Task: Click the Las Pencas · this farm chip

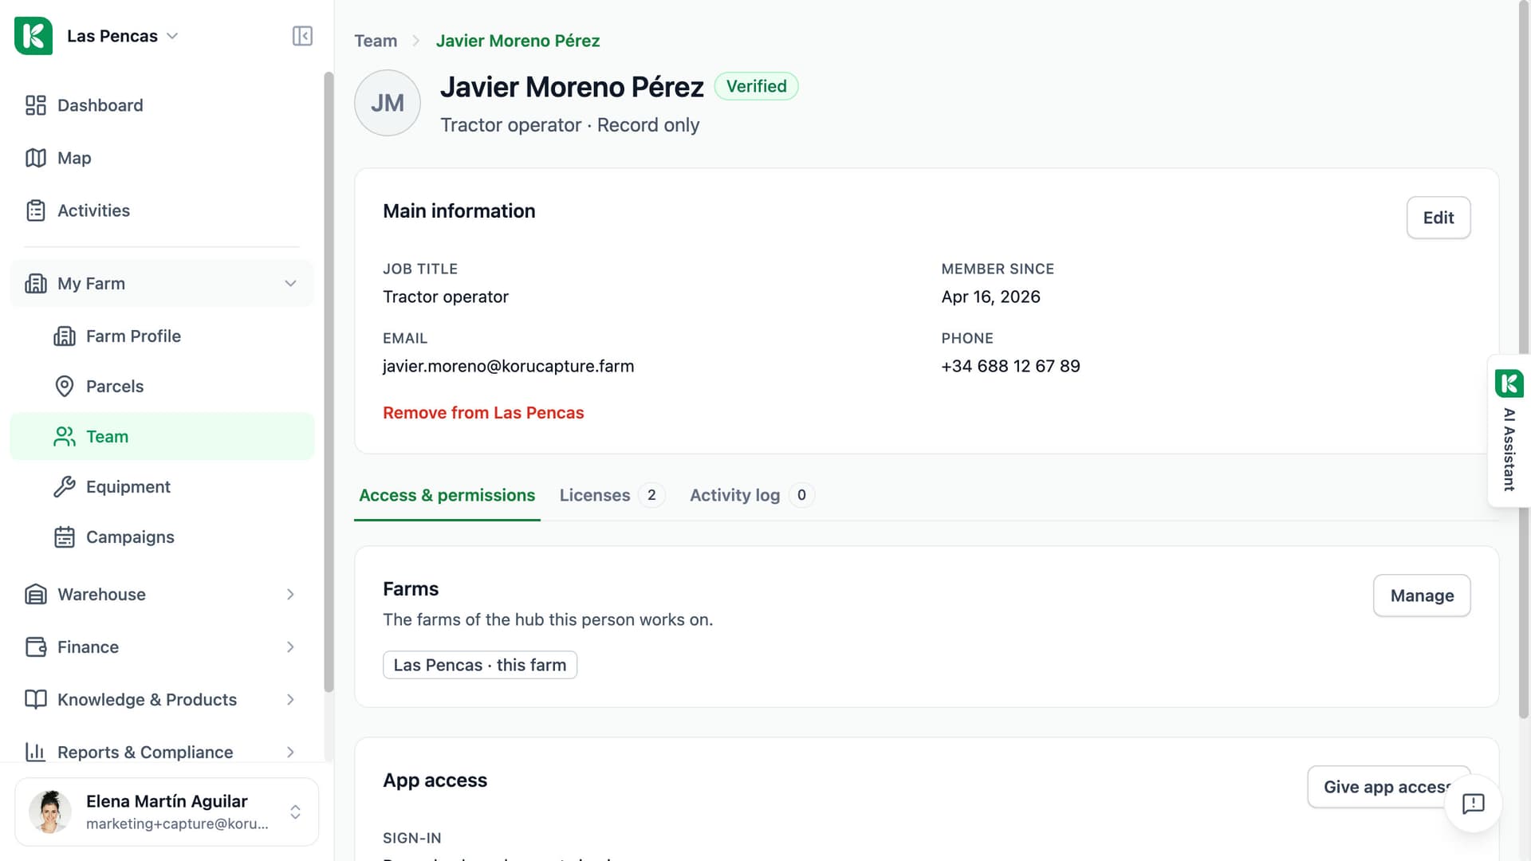Action: coord(480,665)
